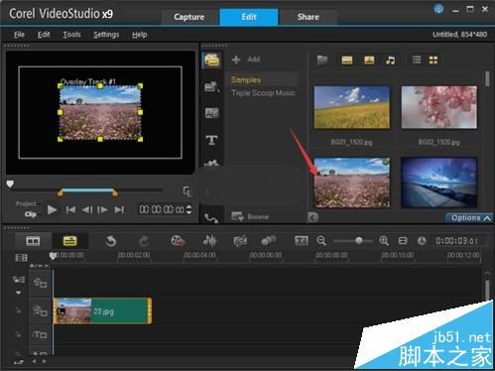Open the Media library panel icon
This screenshot has width=495, height=371.
coord(211,61)
